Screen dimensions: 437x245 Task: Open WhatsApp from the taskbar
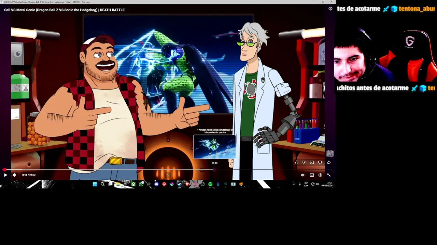coord(141,184)
